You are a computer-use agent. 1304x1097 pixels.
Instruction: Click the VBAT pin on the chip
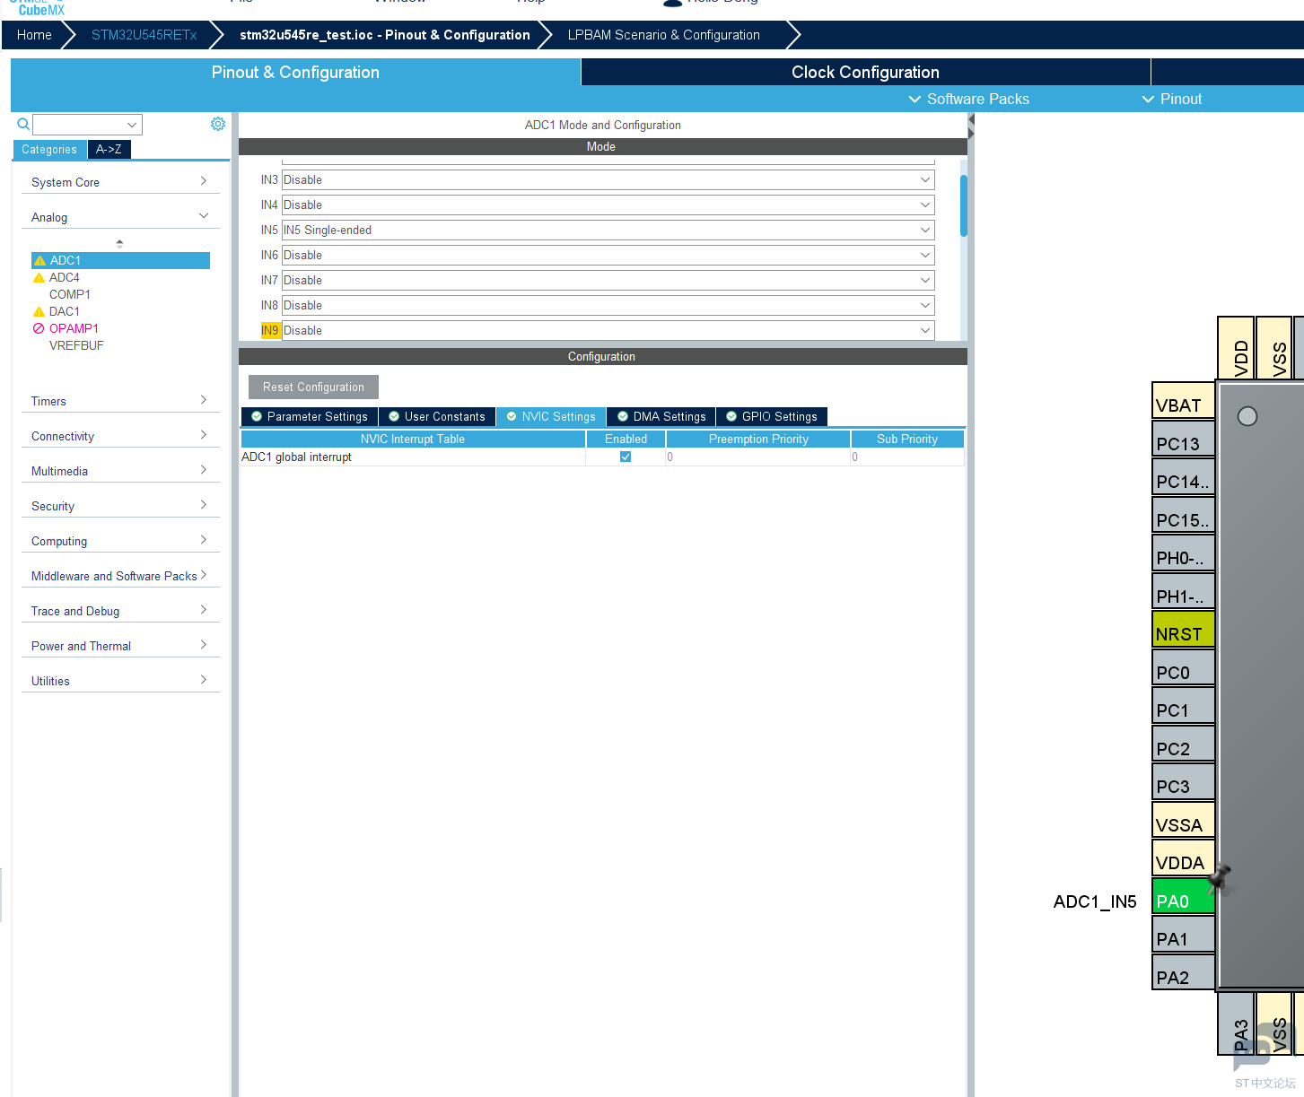[1184, 401]
